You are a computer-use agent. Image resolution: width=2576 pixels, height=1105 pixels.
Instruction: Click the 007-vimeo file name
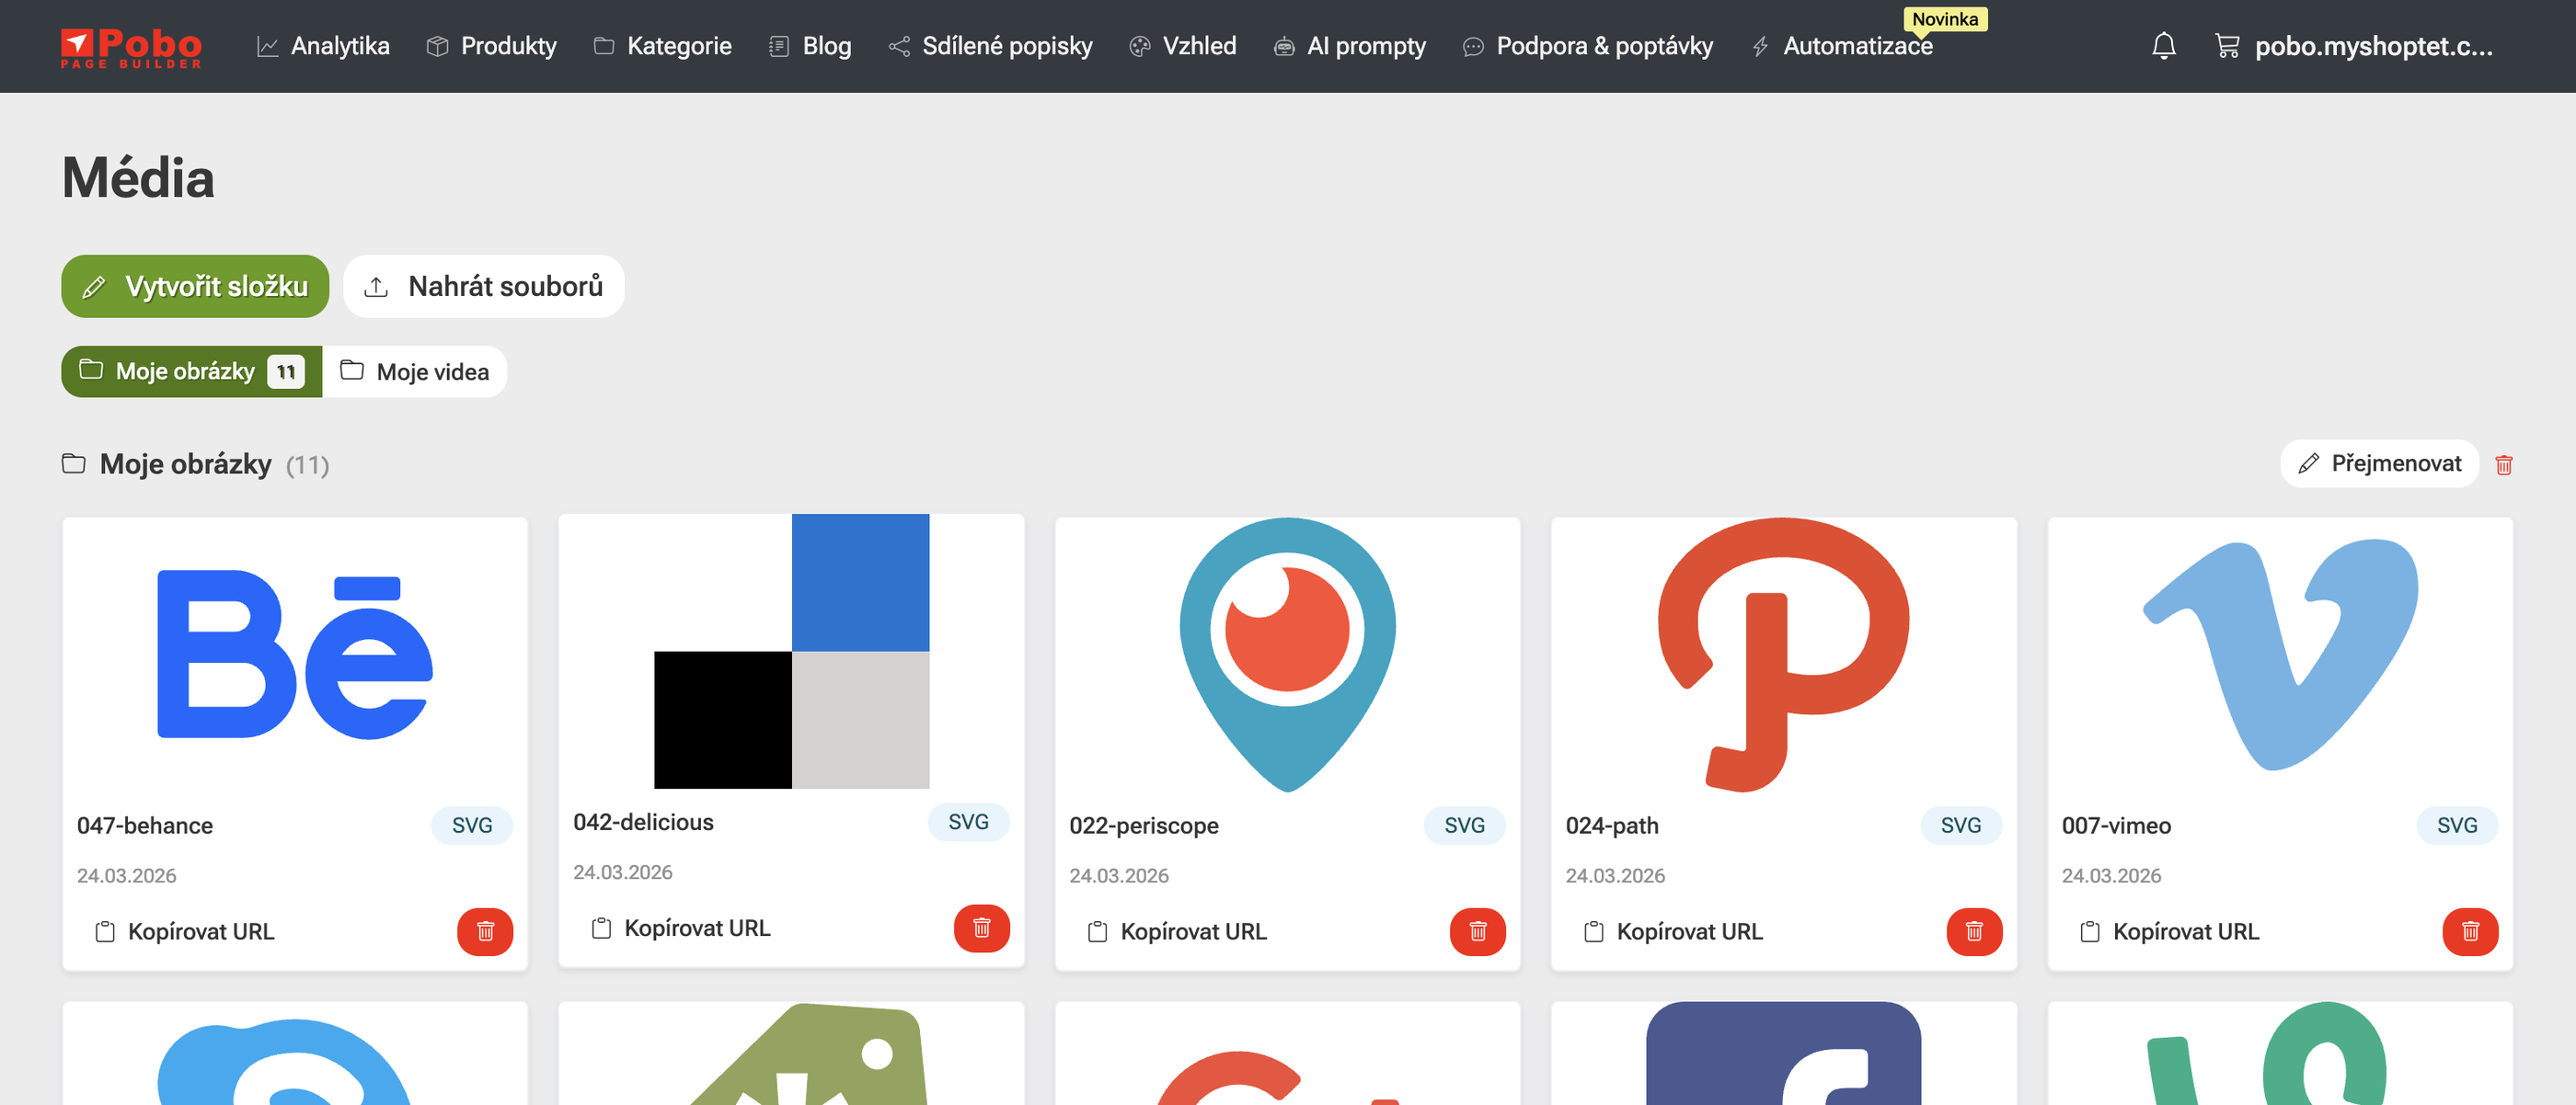point(2116,826)
